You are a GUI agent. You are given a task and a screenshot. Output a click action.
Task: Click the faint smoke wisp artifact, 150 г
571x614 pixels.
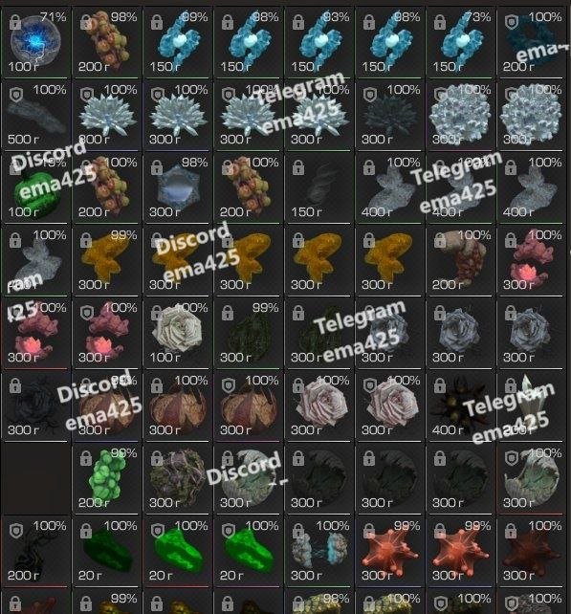[x=319, y=187]
